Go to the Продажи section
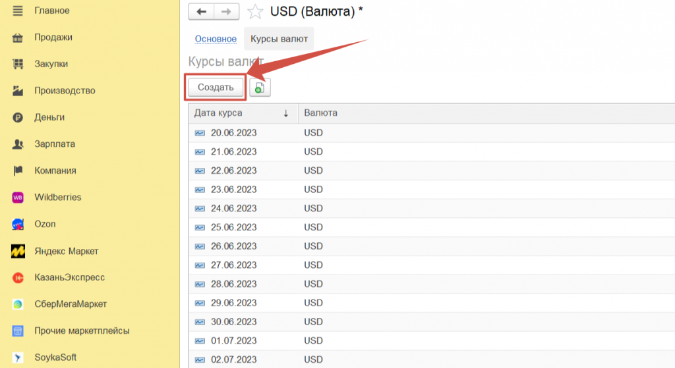This screenshot has height=368, width=675. pos(53,38)
